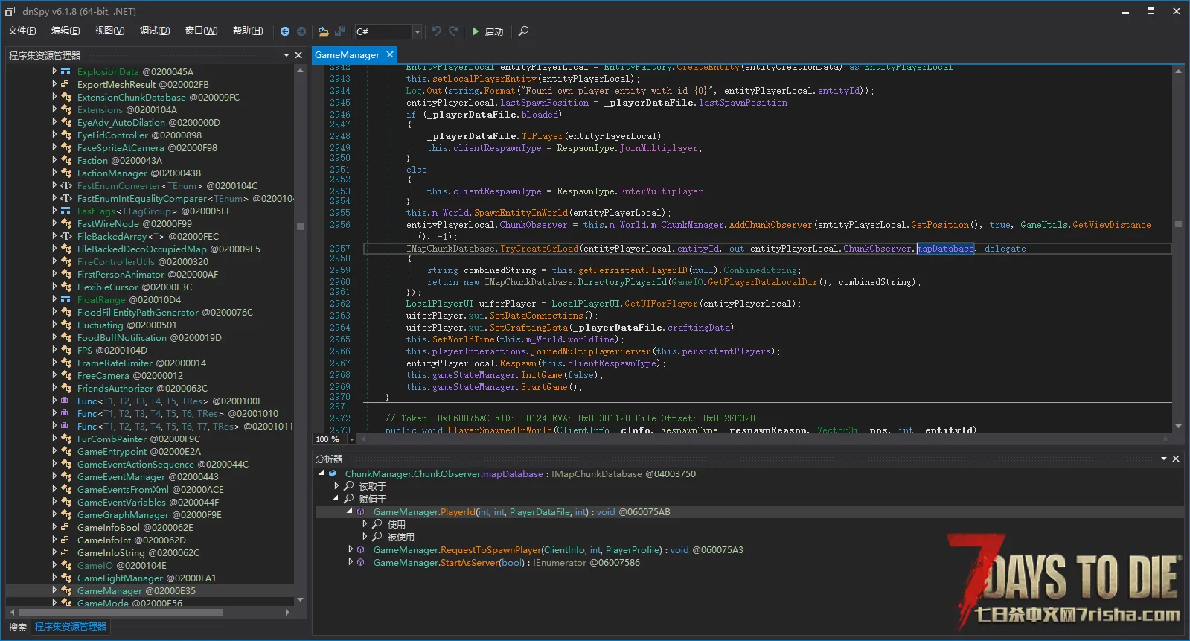Select FileBackedDecoOccupiedMap in the tree
The width and height of the screenshot is (1190, 641).
169,249
